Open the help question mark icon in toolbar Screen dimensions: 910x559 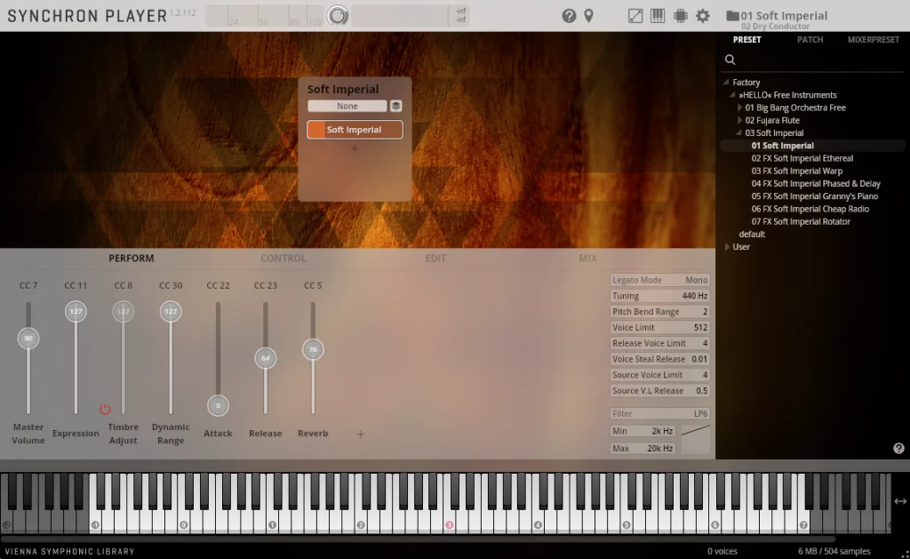569,16
